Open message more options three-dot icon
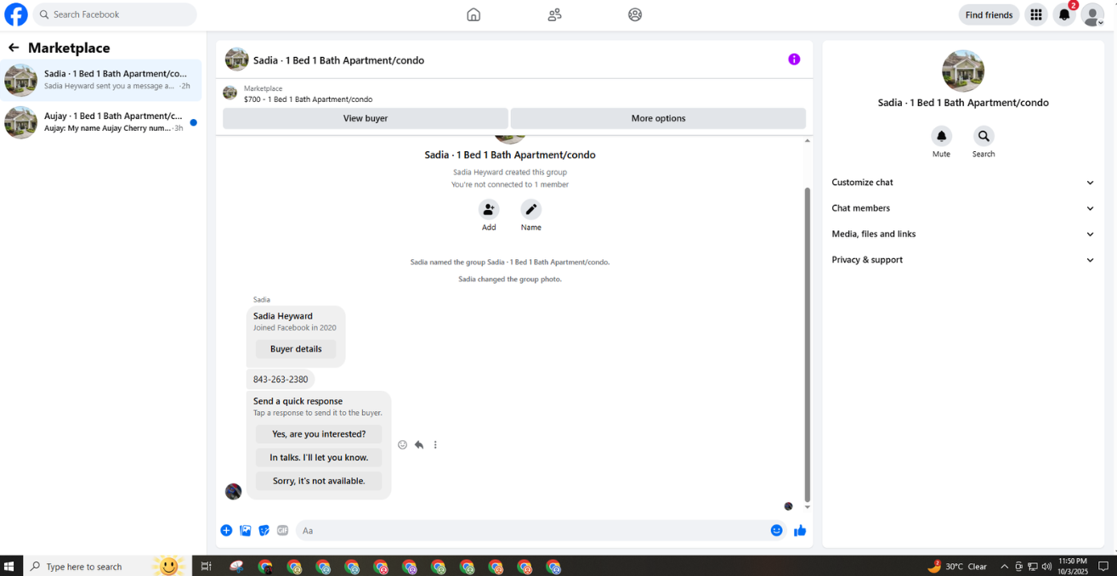This screenshot has height=576, width=1117. [x=435, y=444]
